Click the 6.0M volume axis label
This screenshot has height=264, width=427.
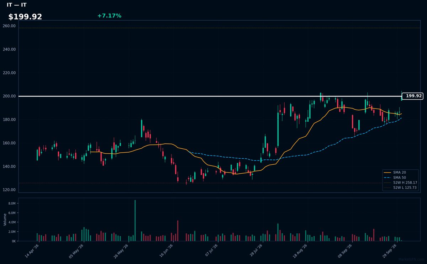tap(12, 213)
